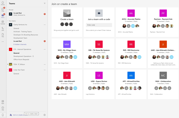
Task: Expand the TCW- TC Wilson team
Action: (x=8, y=64)
